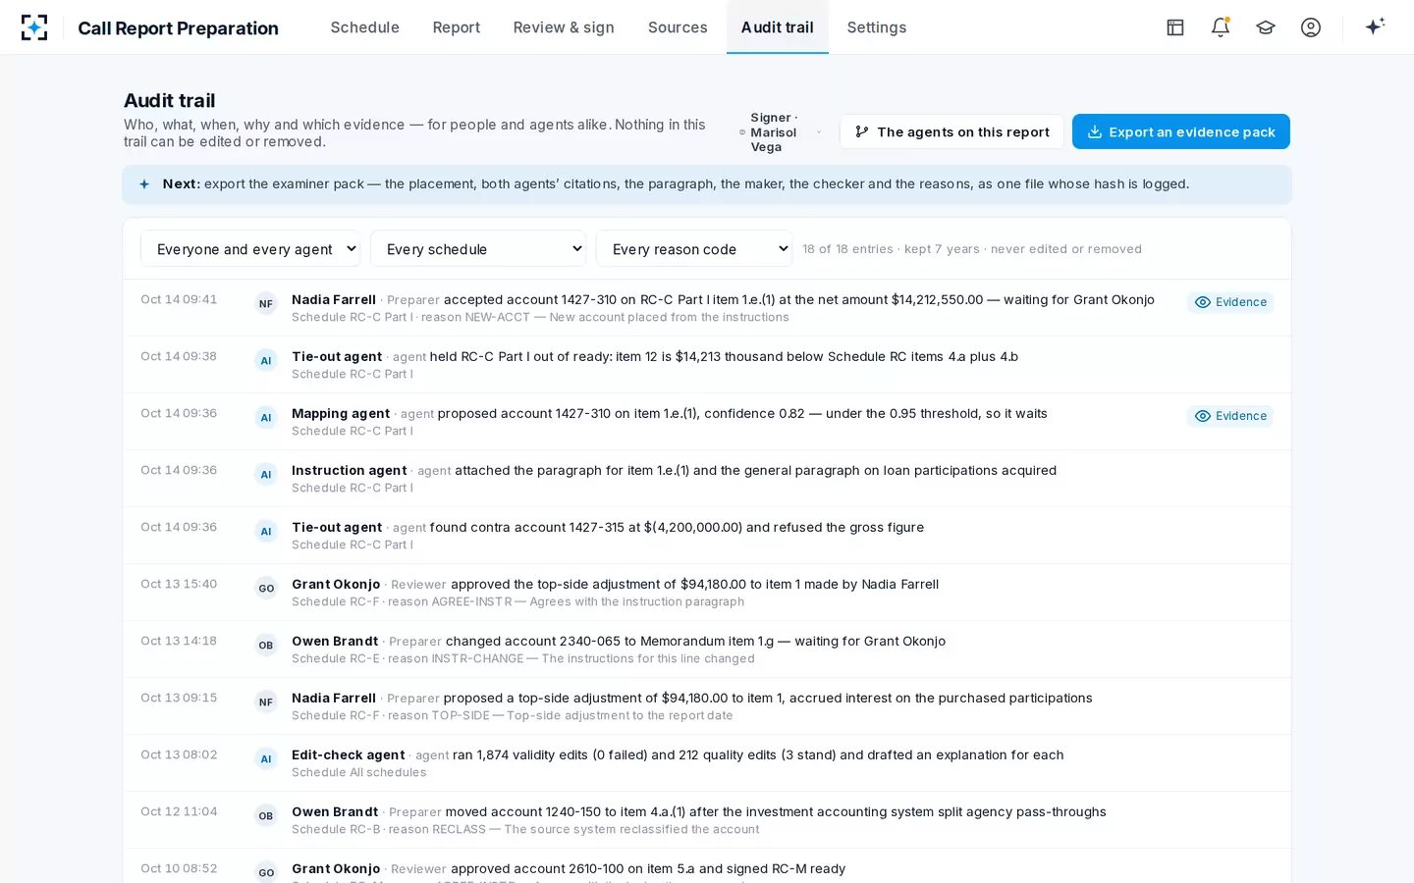Select the Audit trail tab

point(778,27)
